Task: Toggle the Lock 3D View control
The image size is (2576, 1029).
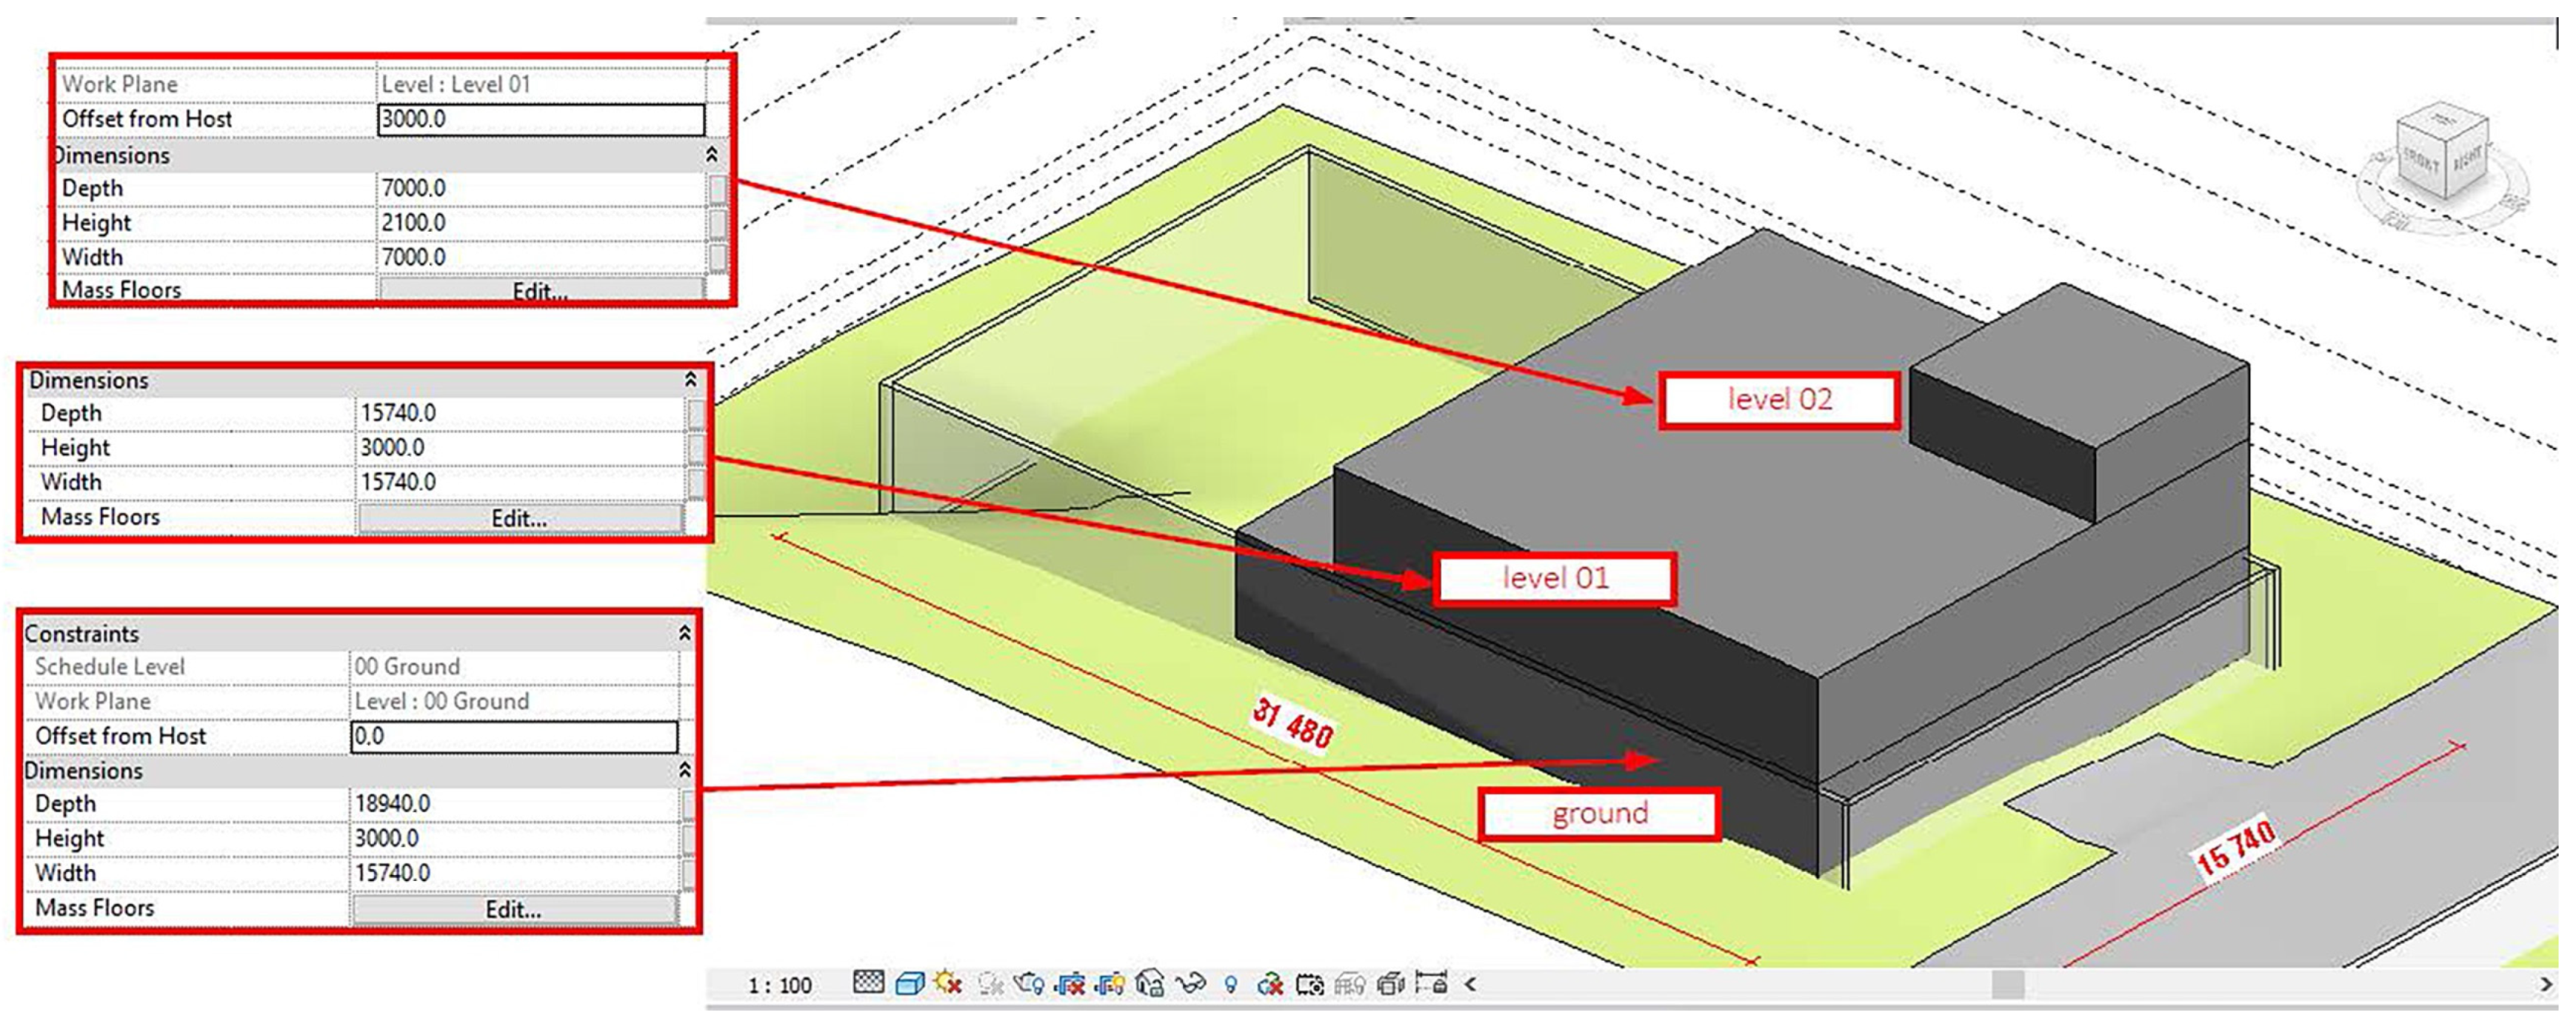Action: pos(1151,983)
